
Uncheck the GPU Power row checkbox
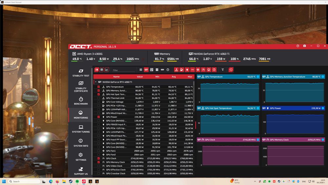click(x=98, y=117)
